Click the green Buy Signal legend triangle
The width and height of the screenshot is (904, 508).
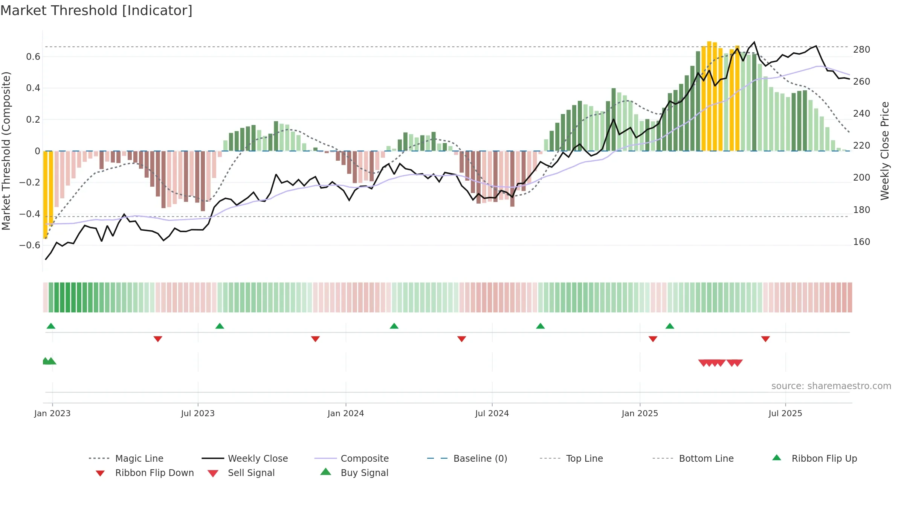(x=325, y=471)
